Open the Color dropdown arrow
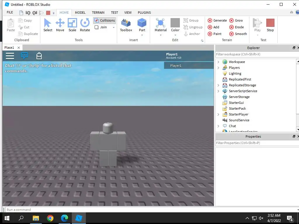Image resolution: width=299 pixels, height=224 pixels. [175, 35]
